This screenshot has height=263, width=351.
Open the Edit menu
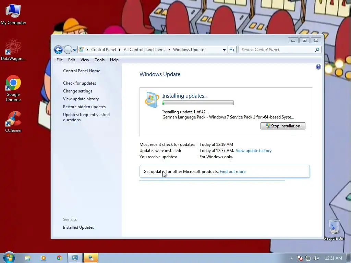pos(72,60)
